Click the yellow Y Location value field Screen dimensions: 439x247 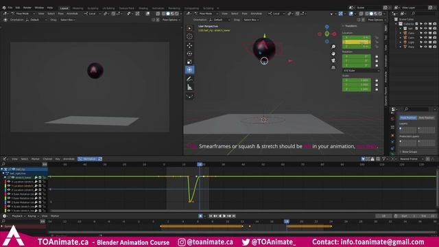point(357,42)
